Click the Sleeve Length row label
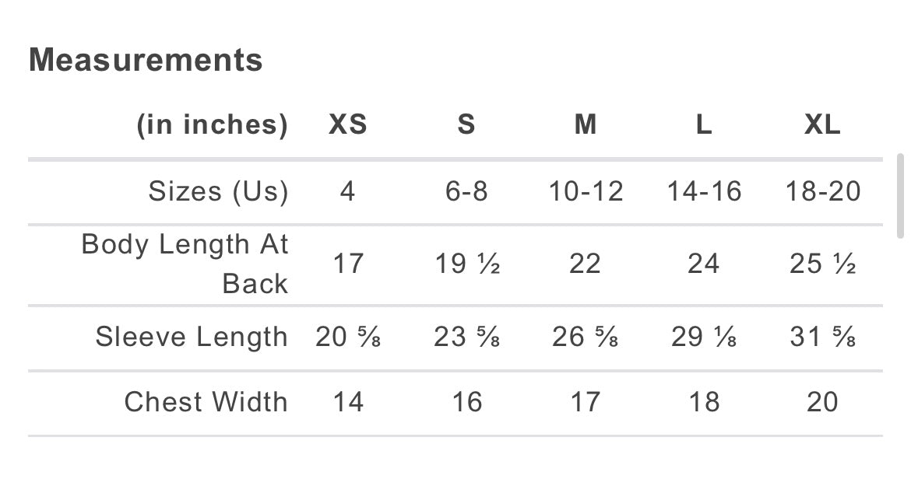Viewport: 911px width, 479px height. pyautogui.click(x=192, y=337)
